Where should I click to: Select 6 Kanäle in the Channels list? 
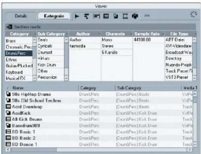click(117, 52)
